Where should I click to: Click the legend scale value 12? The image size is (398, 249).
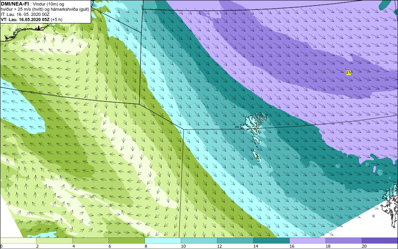[220, 246]
